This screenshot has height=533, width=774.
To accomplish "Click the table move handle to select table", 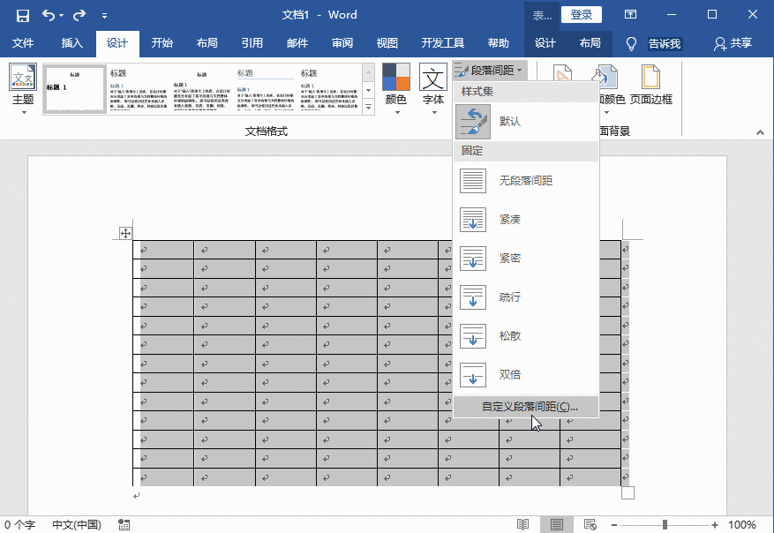I will click(x=125, y=232).
